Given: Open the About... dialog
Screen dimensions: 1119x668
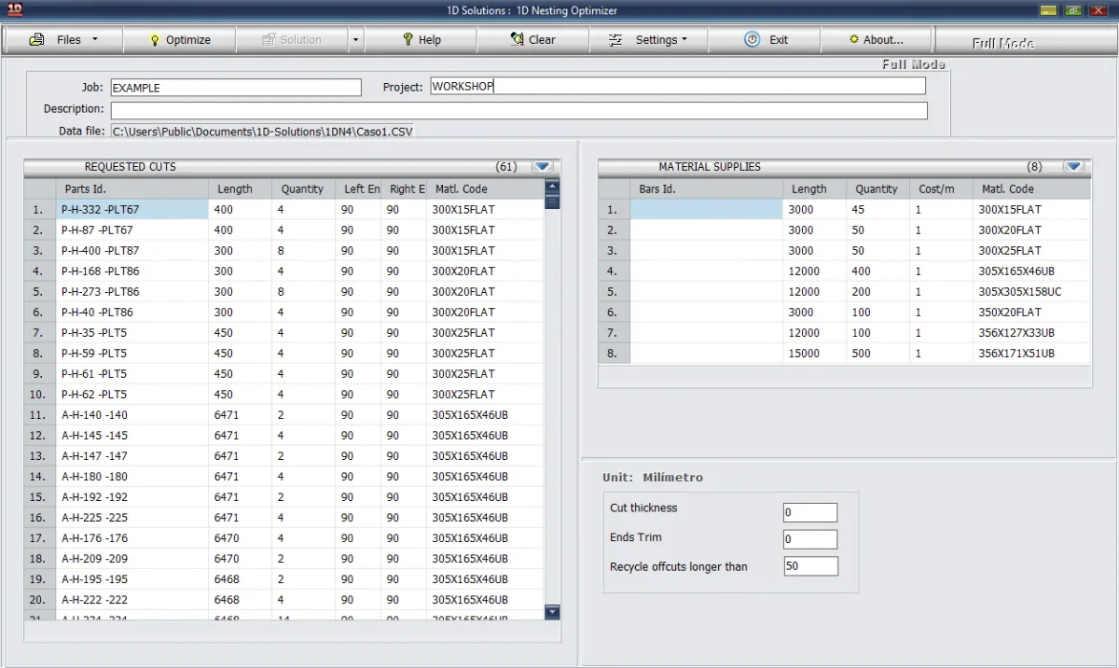Looking at the screenshot, I should 877,40.
